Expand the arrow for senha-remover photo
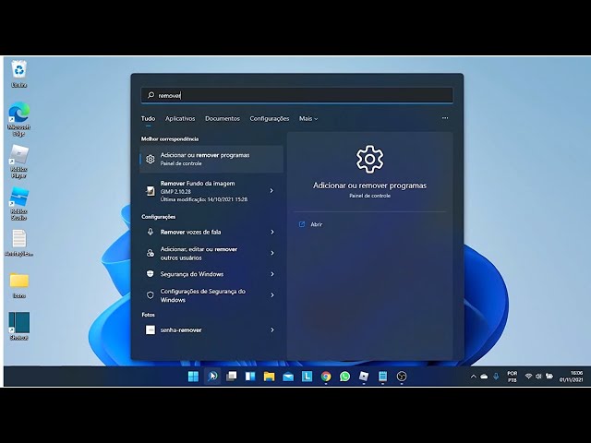The width and height of the screenshot is (591, 443). (272, 330)
